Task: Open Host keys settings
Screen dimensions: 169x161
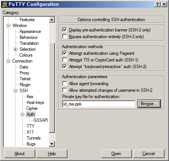Action: pyautogui.click(x=35, y=103)
